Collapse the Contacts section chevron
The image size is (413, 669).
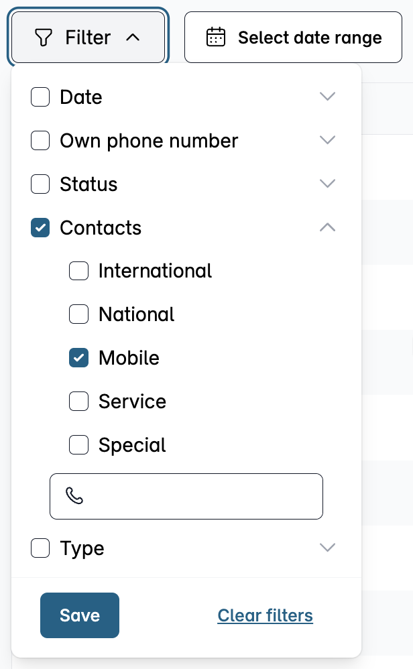(327, 227)
